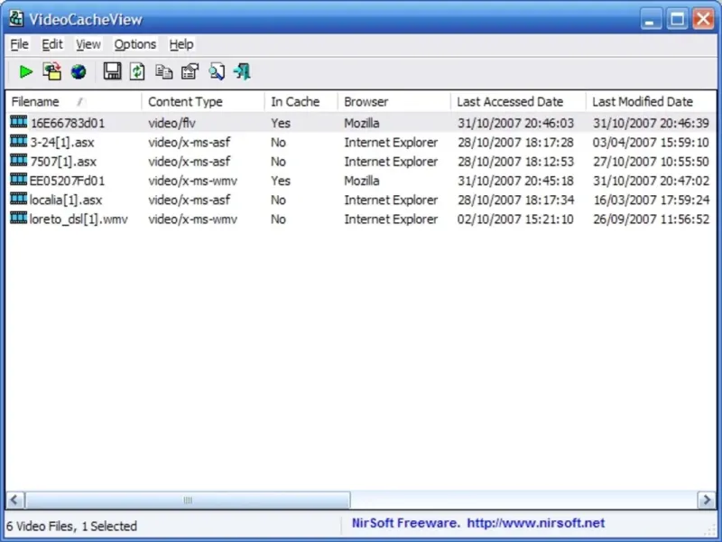This screenshot has height=542, width=722.
Task: Click modified date 31/10/2007 20:46:39
Action: tap(651, 123)
